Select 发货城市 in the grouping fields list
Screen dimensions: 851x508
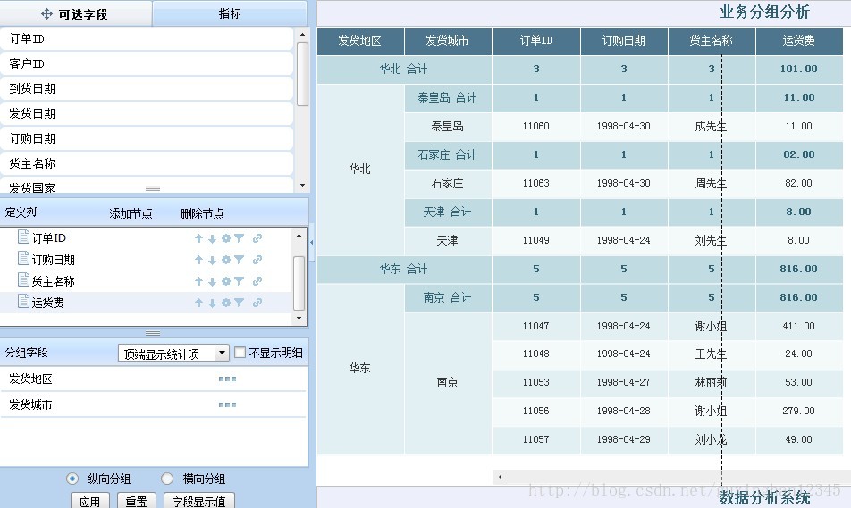point(153,404)
